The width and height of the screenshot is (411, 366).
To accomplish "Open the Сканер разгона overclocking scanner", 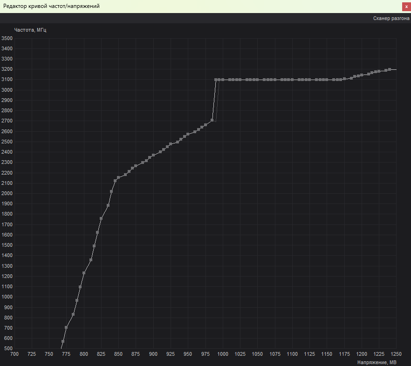I will [391, 18].
